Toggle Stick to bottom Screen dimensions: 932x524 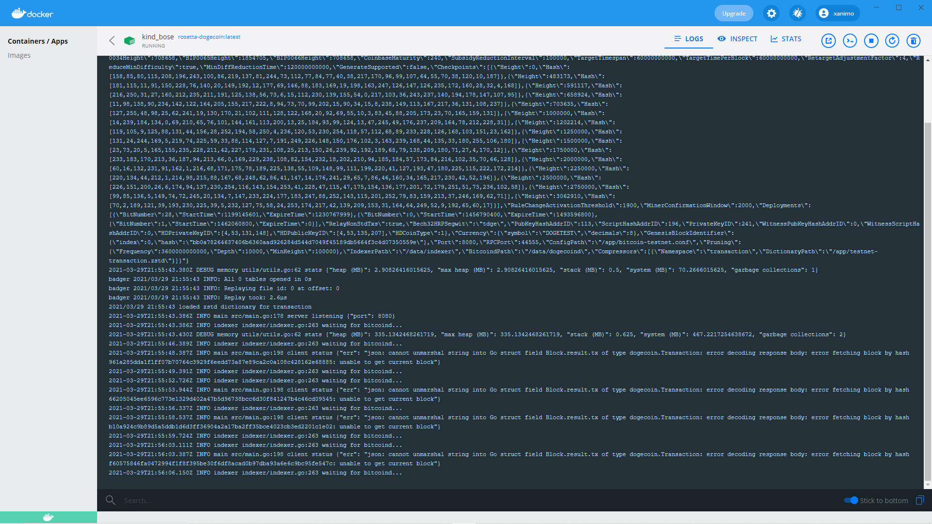pyautogui.click(x=851, y=500)
